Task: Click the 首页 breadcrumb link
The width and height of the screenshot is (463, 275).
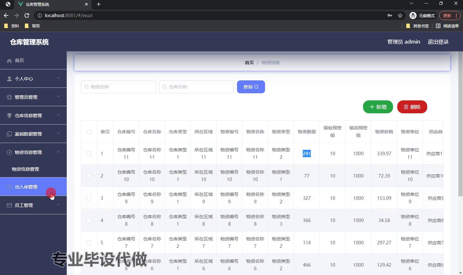Action: coord(249,63)
